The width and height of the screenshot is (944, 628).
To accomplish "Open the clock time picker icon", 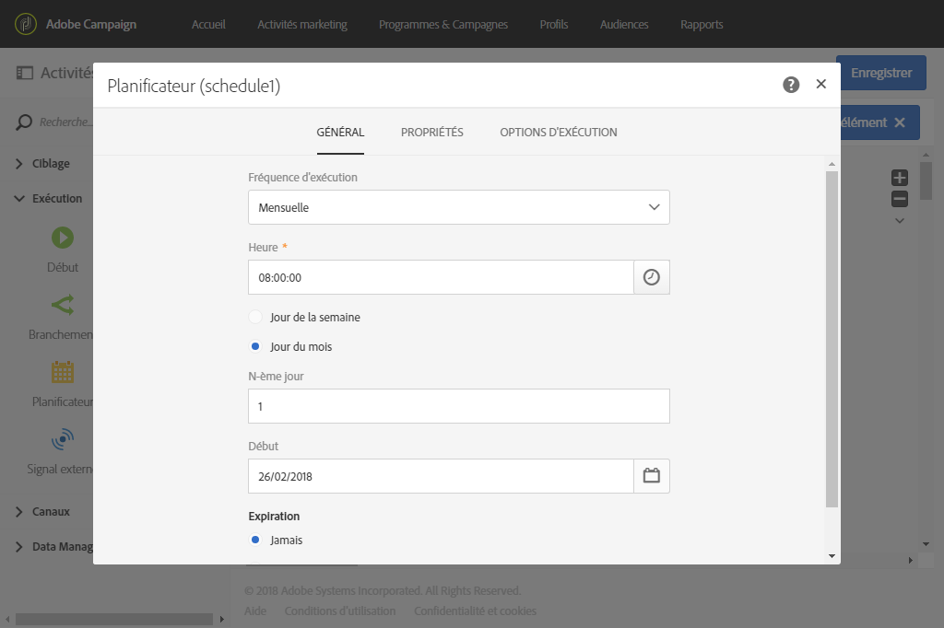I will tap(652, 277).
